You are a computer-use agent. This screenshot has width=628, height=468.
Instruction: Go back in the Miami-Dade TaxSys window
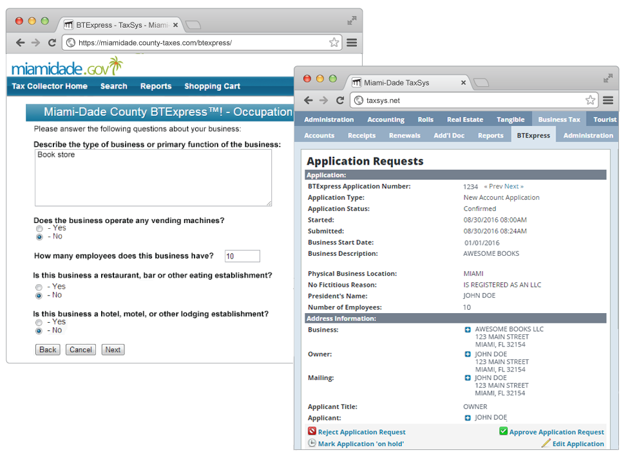pyautogui.click(x=309, y=100)
